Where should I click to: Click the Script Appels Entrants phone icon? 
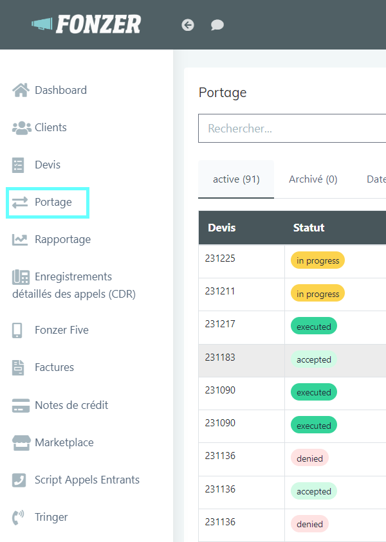[x=19, y=480]
